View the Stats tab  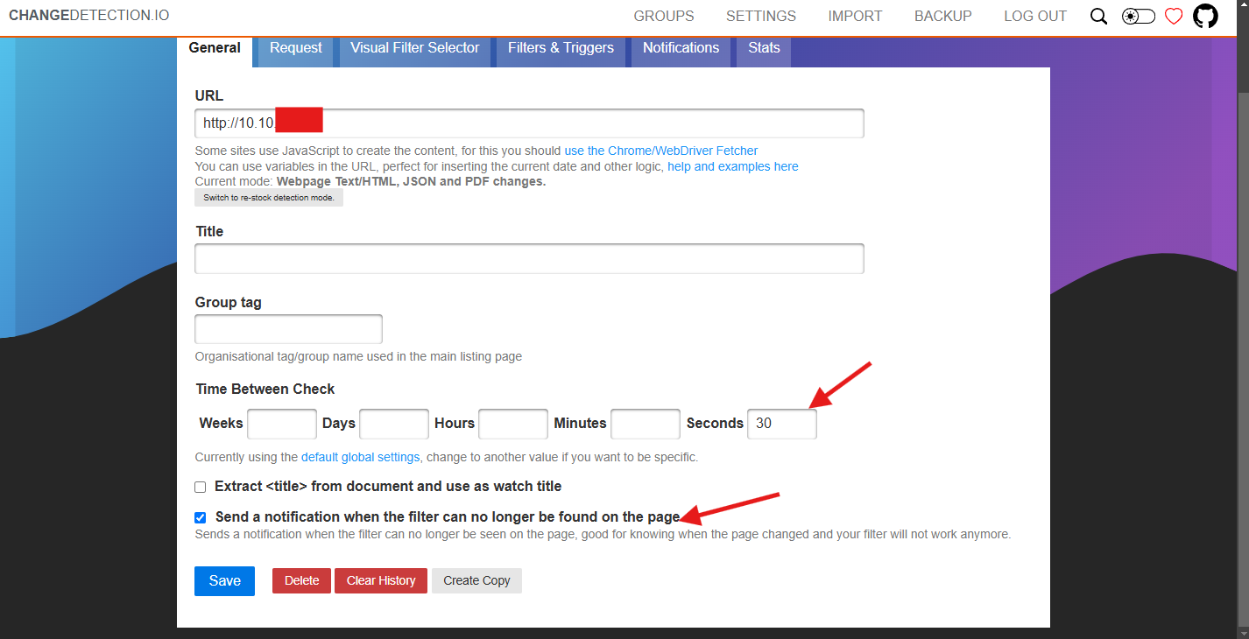tap(762, 48)
